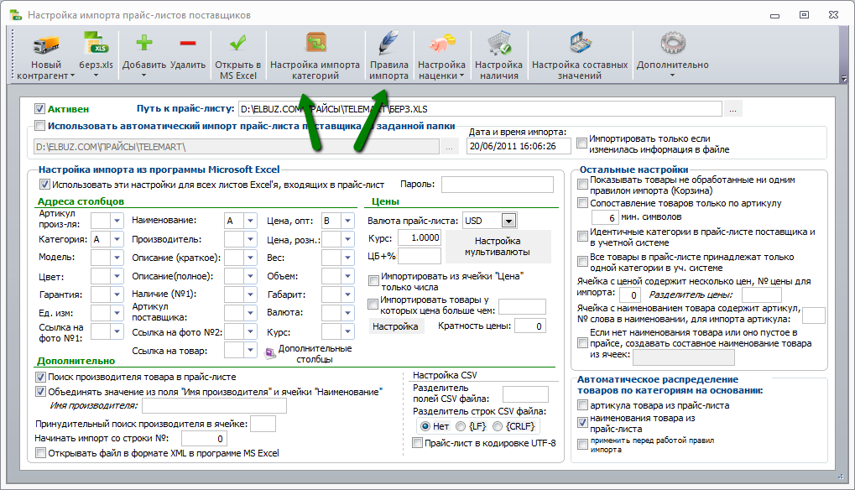
Task: Click the Путь к прайс-листу input field
Action: pos(481,109)
